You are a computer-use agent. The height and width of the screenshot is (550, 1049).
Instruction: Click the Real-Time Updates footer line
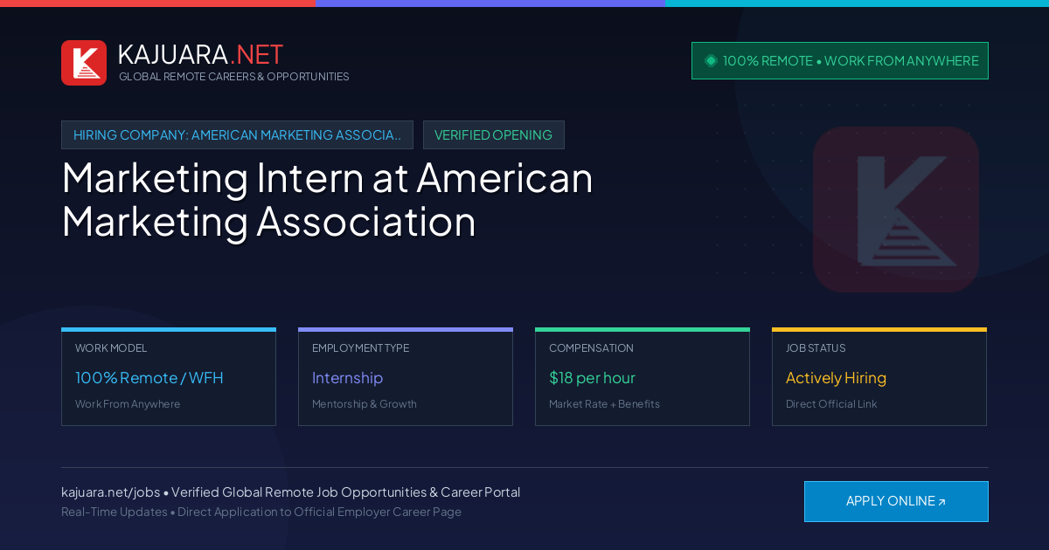pos(261,512)
